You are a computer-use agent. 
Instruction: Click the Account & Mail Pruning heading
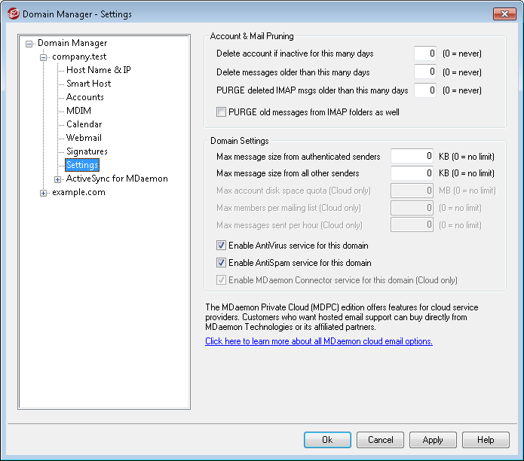[252, 36]
